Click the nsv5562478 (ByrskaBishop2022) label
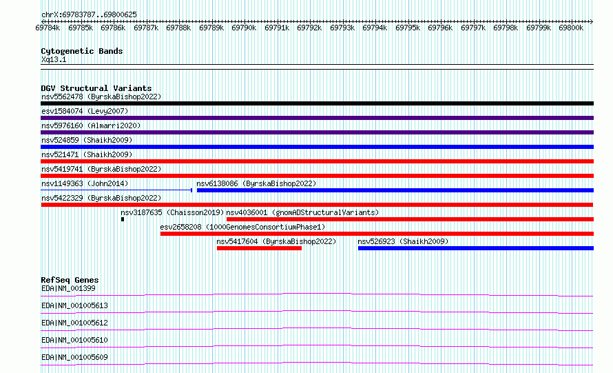613x373 pixels. point(101,97)
